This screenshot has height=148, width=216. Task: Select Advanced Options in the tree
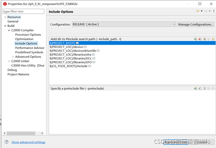click(x=28, y=57)
